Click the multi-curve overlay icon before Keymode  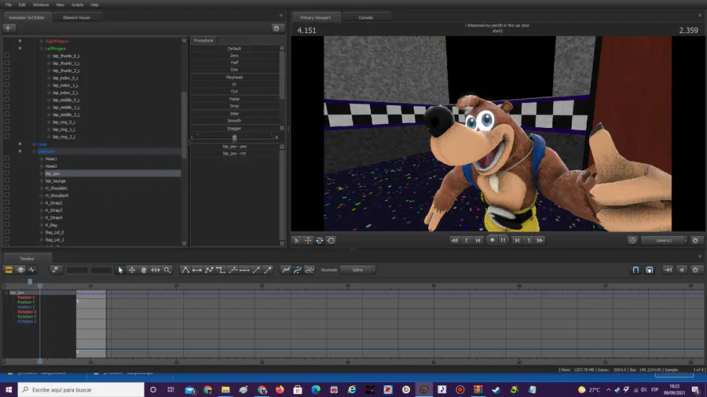[310, 270]
